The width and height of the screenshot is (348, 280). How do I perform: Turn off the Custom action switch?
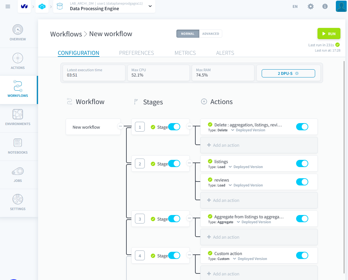(x=302, y=255)
